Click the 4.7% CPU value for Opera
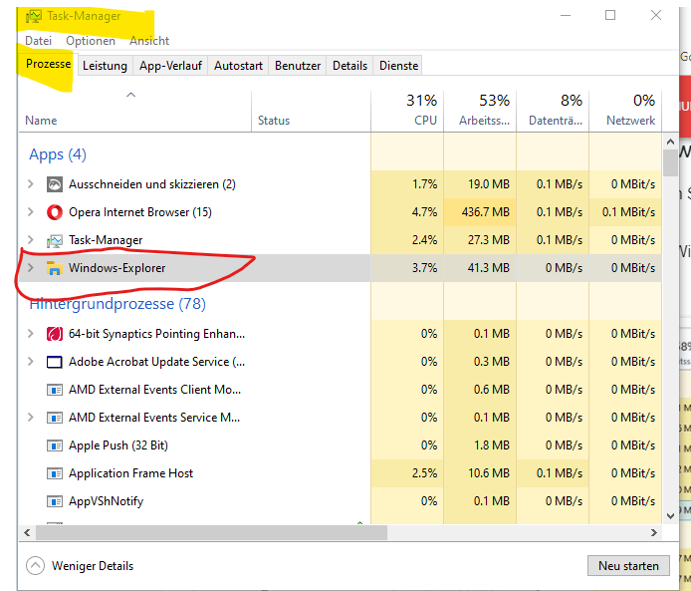 424,212
